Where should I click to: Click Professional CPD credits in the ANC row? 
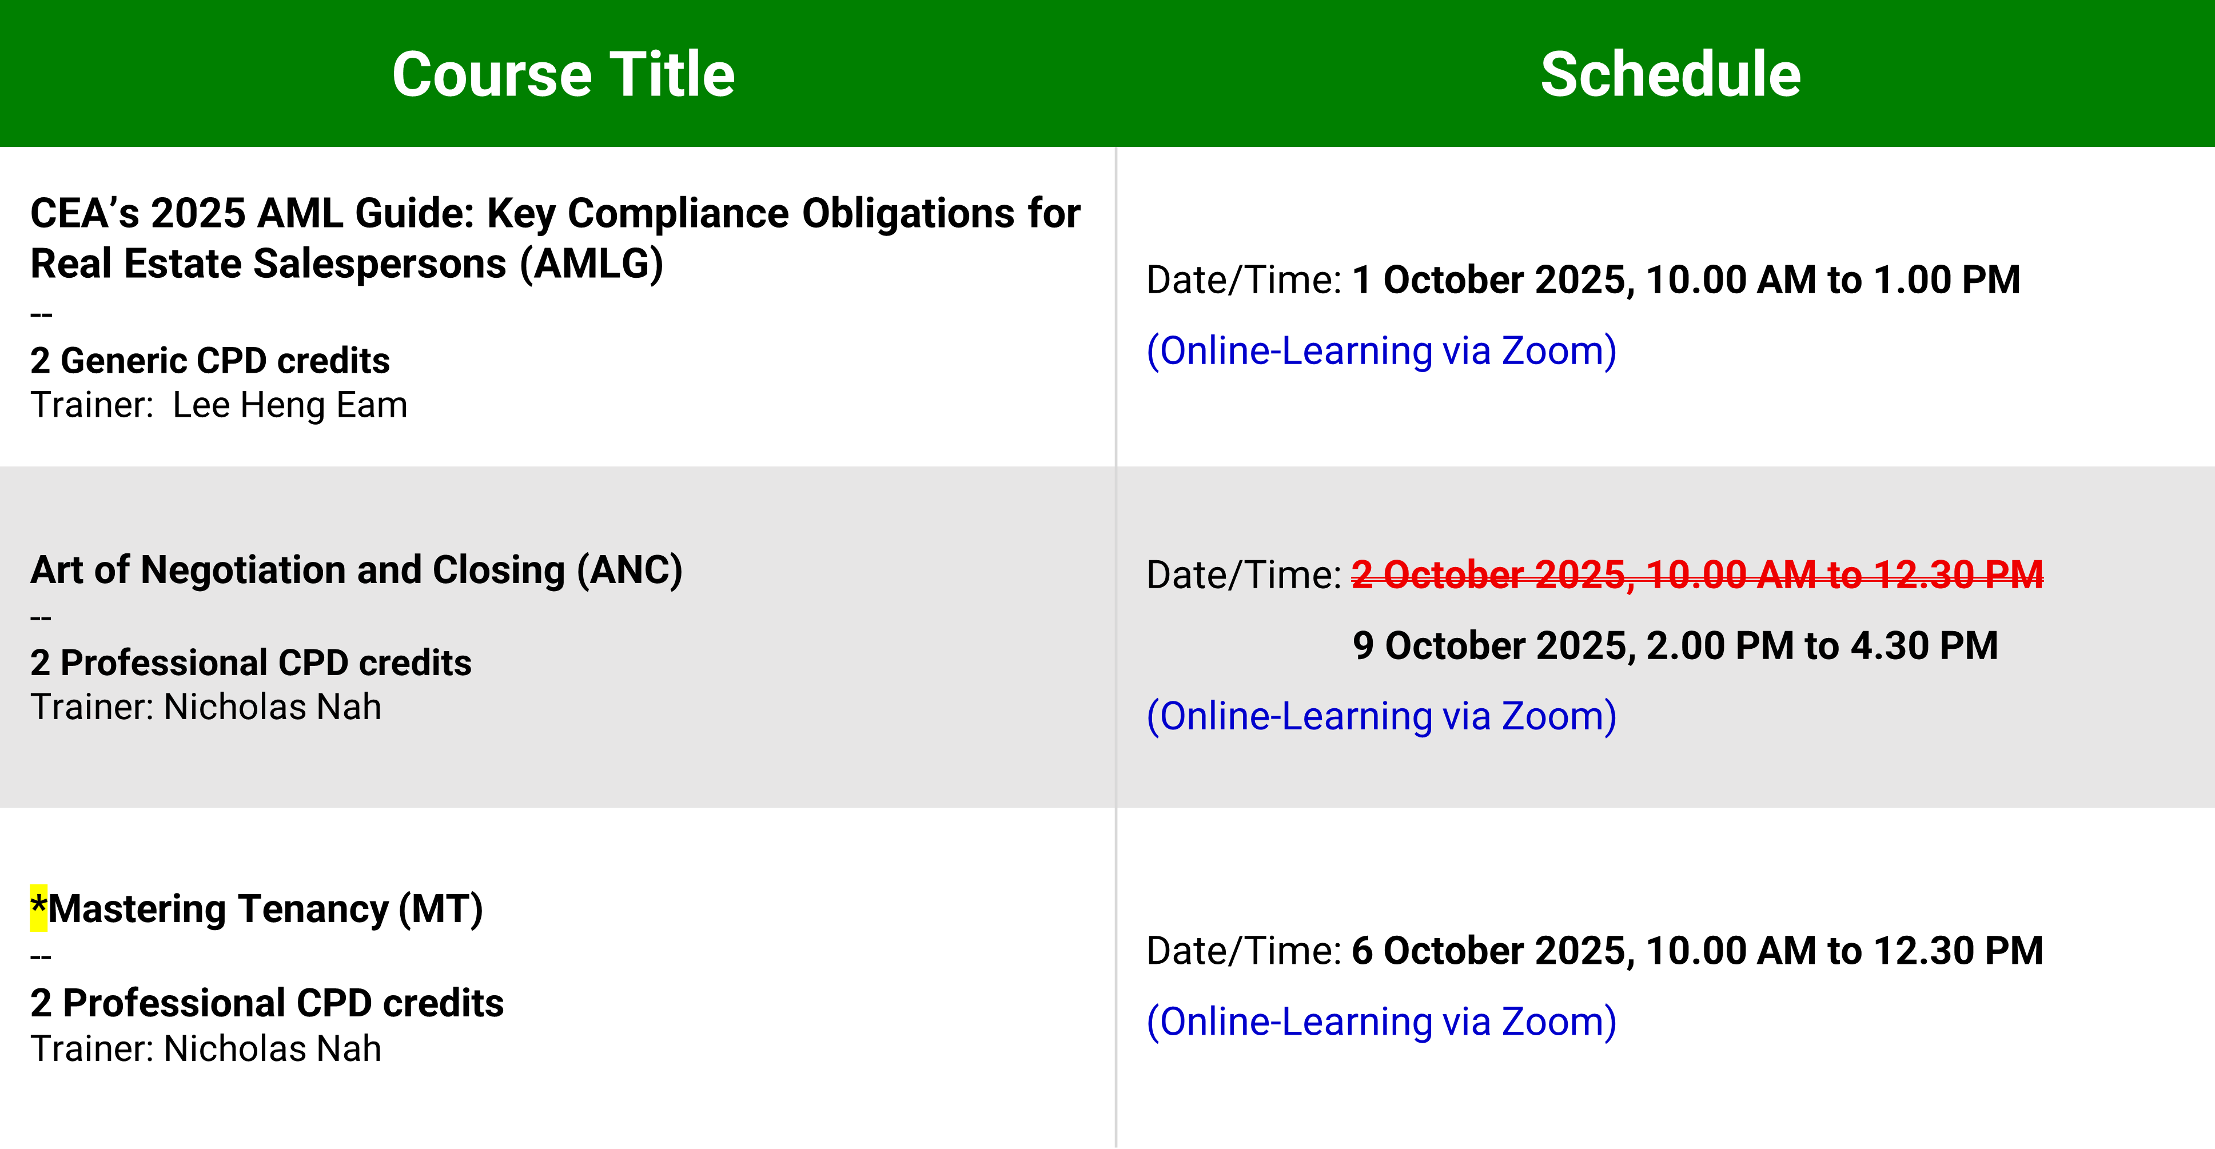(250, 663)
